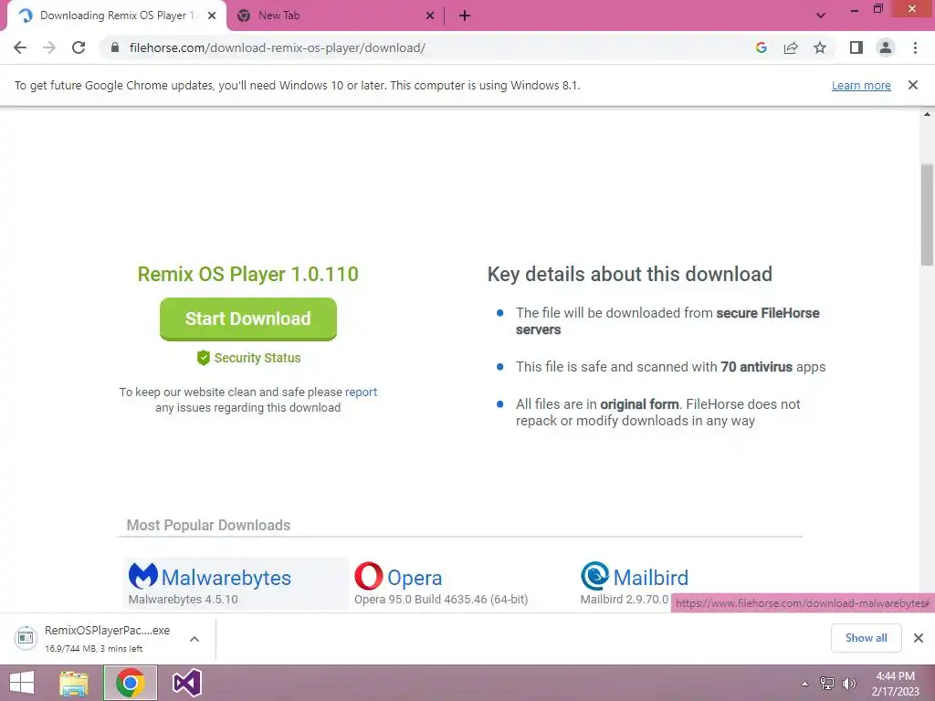This screenshot has width=935, height=701.
Task: Open the Mailbird download link
Action: pos(650,578)
